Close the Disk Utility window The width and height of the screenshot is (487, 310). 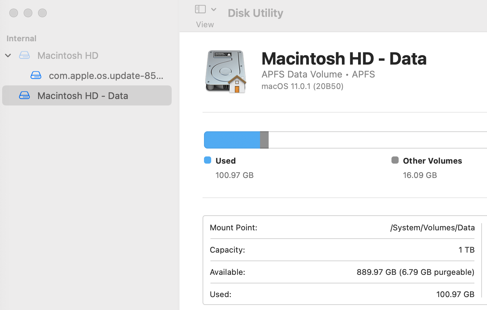(x=14, y=13)
